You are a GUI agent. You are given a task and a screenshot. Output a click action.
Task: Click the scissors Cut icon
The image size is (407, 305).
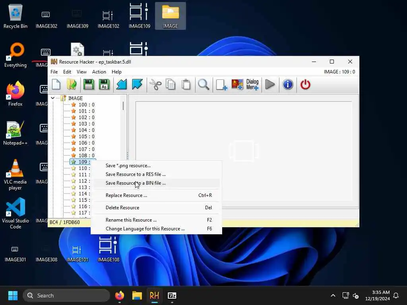(x=155, y=85)
